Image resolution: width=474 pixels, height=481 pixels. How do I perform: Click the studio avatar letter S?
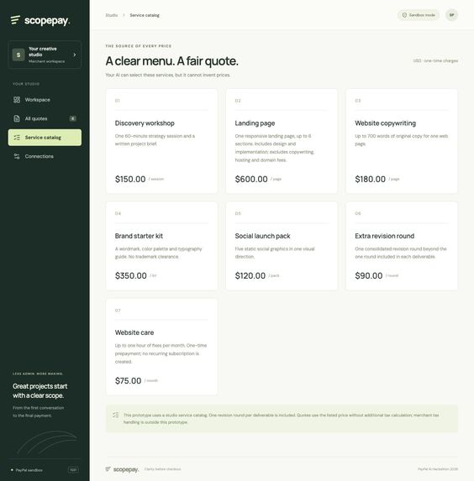(x=18, y=55)
